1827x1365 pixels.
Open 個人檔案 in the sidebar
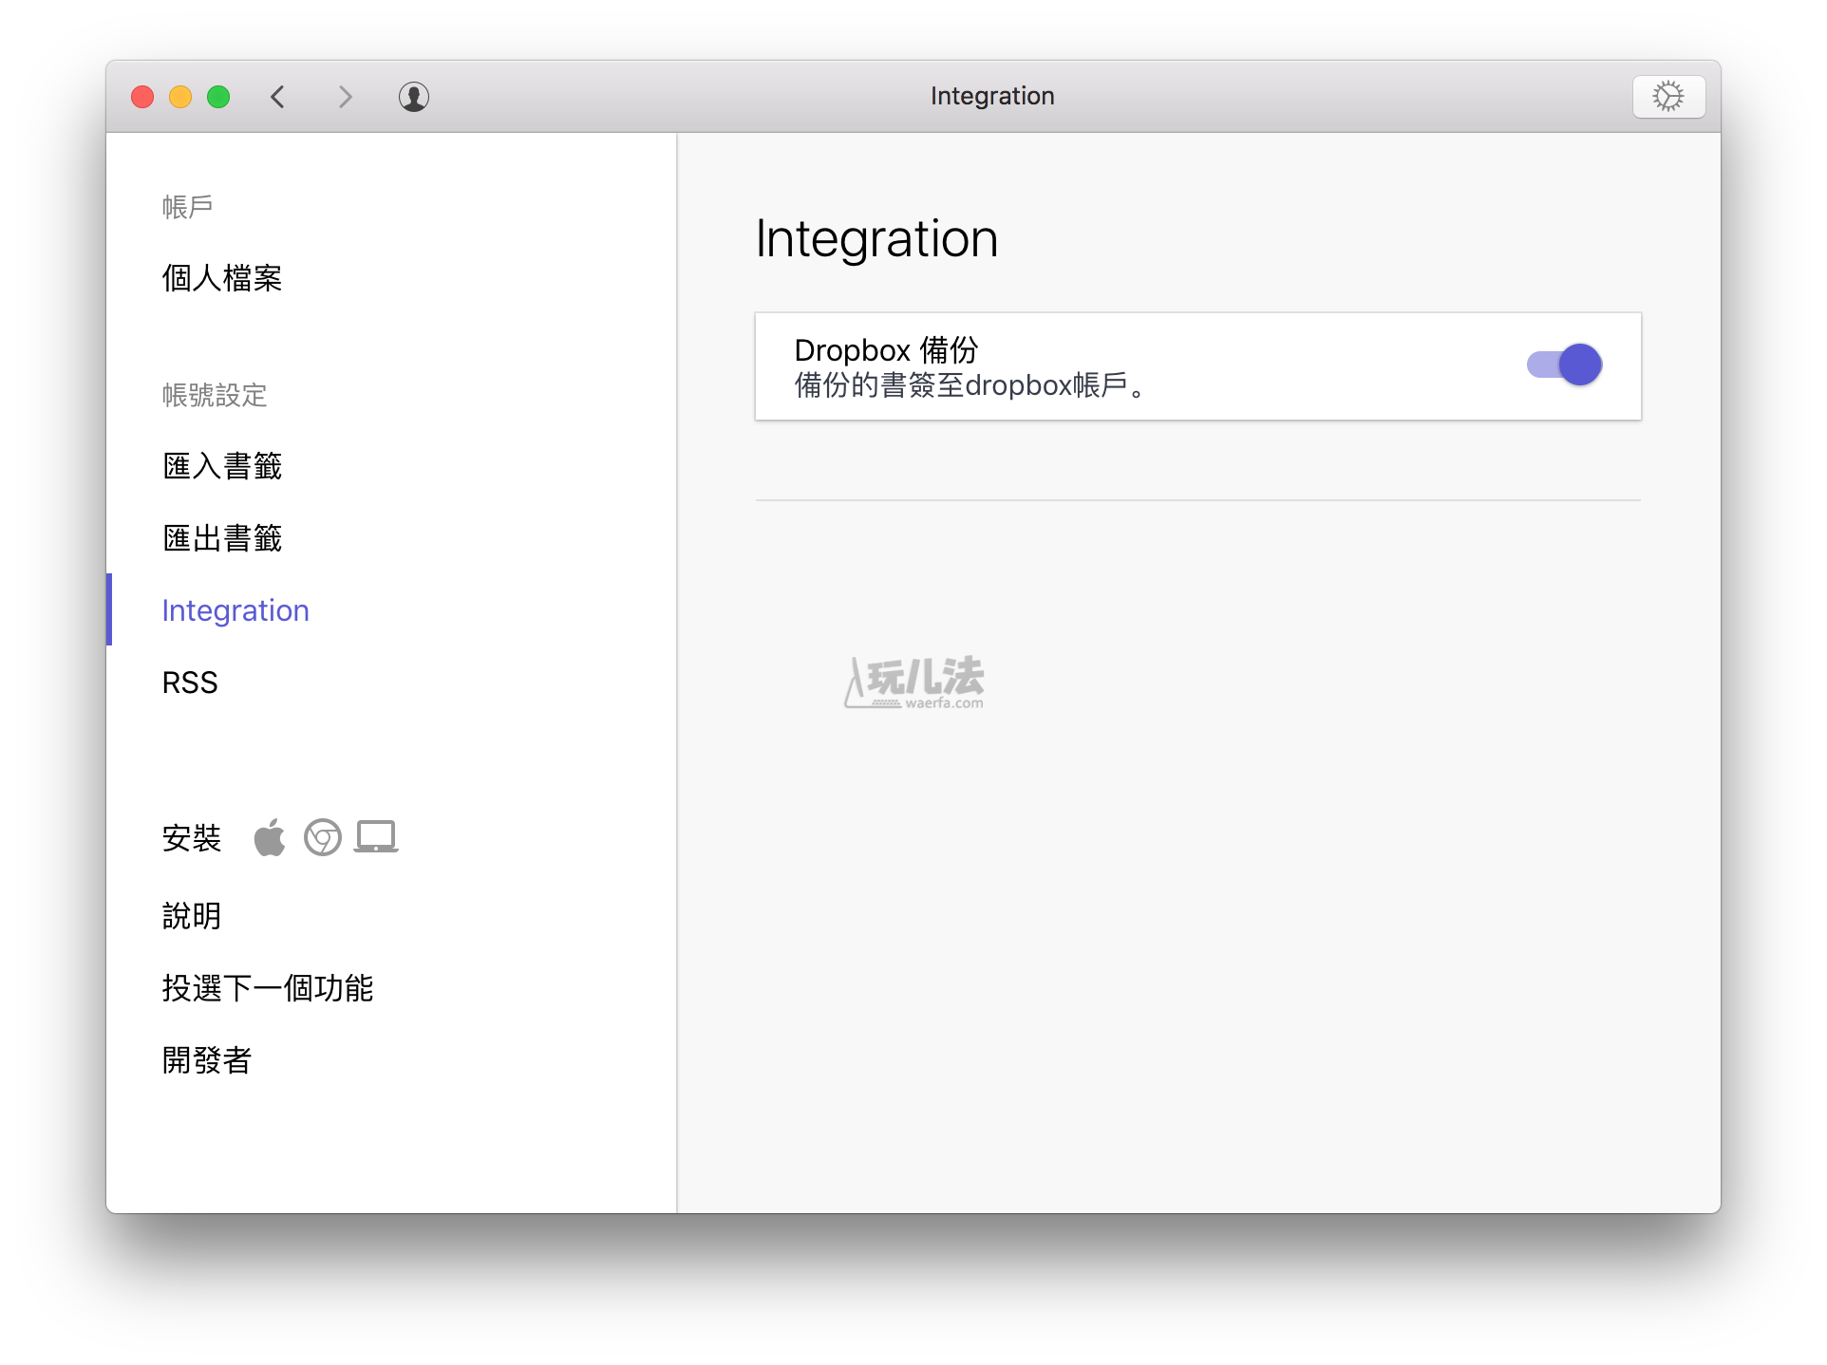pos(222,278)
